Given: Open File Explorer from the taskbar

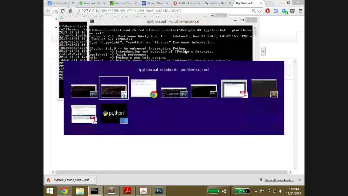Looking at the screenshot, I should pos(80,191).
